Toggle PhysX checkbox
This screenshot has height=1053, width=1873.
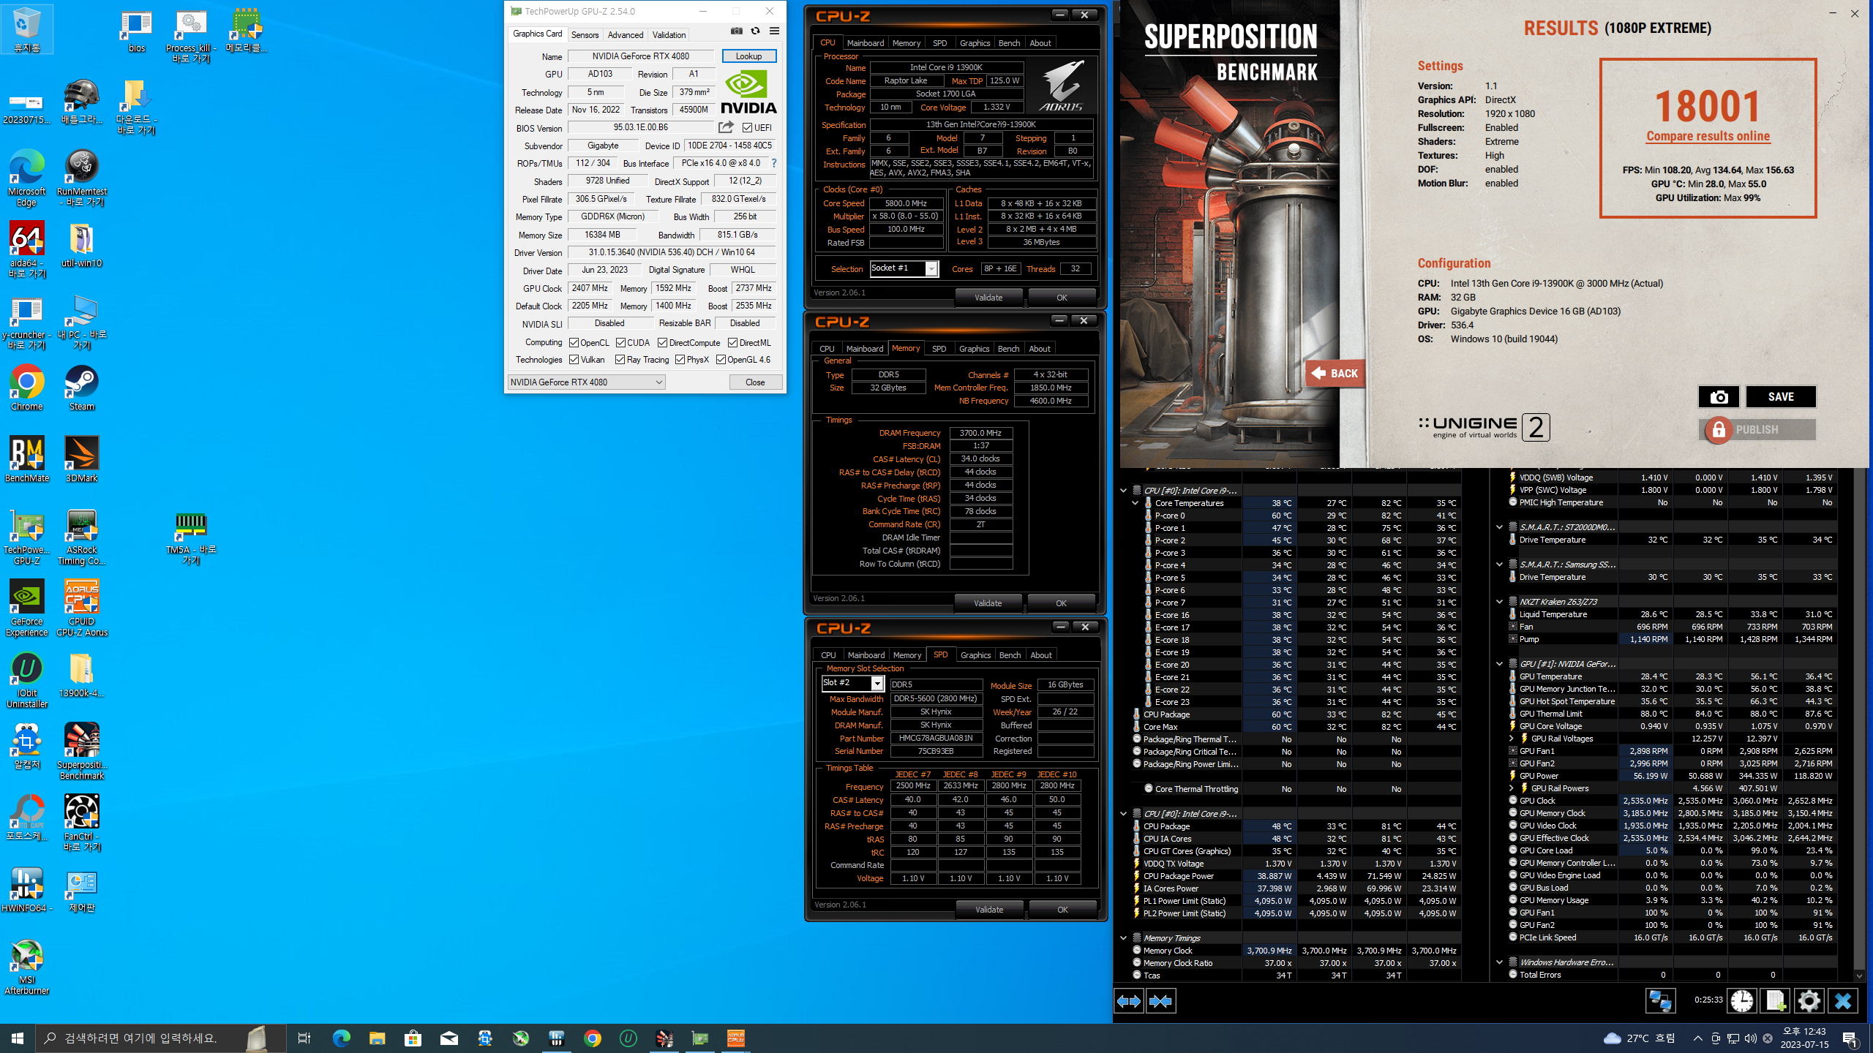680,359
